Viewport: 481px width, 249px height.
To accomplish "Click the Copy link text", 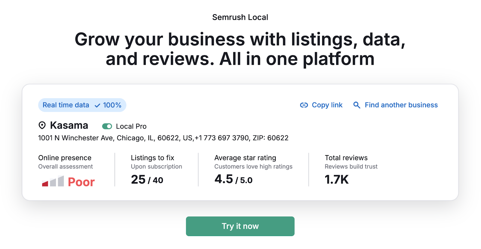I will coord(327,105).
